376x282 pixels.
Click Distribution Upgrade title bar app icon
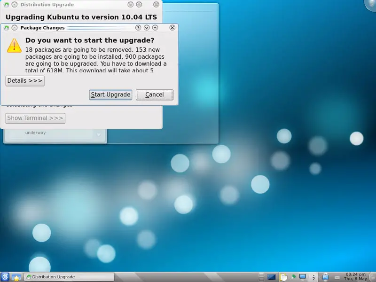(x=6, y=5)
